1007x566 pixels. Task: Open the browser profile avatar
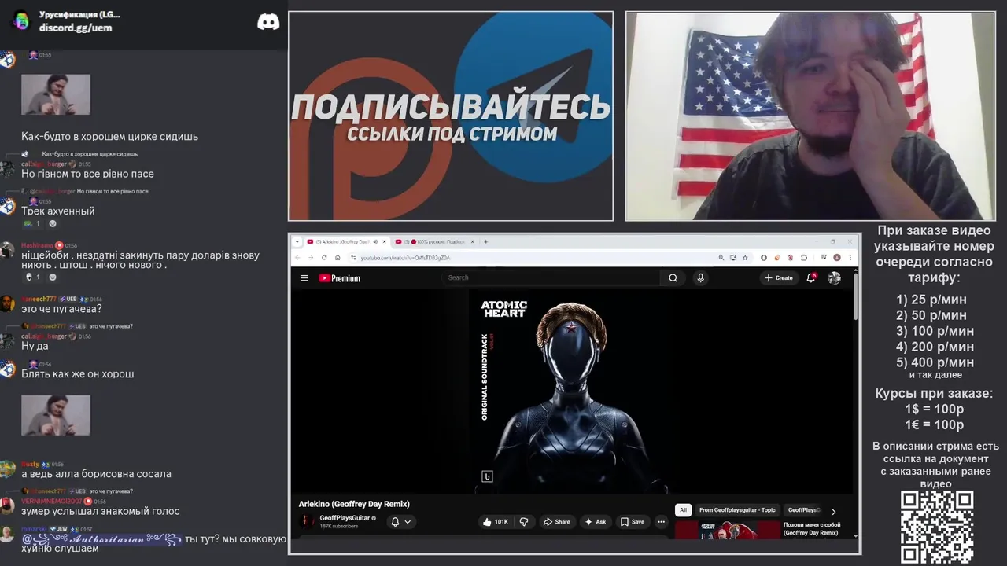point(837,257)
